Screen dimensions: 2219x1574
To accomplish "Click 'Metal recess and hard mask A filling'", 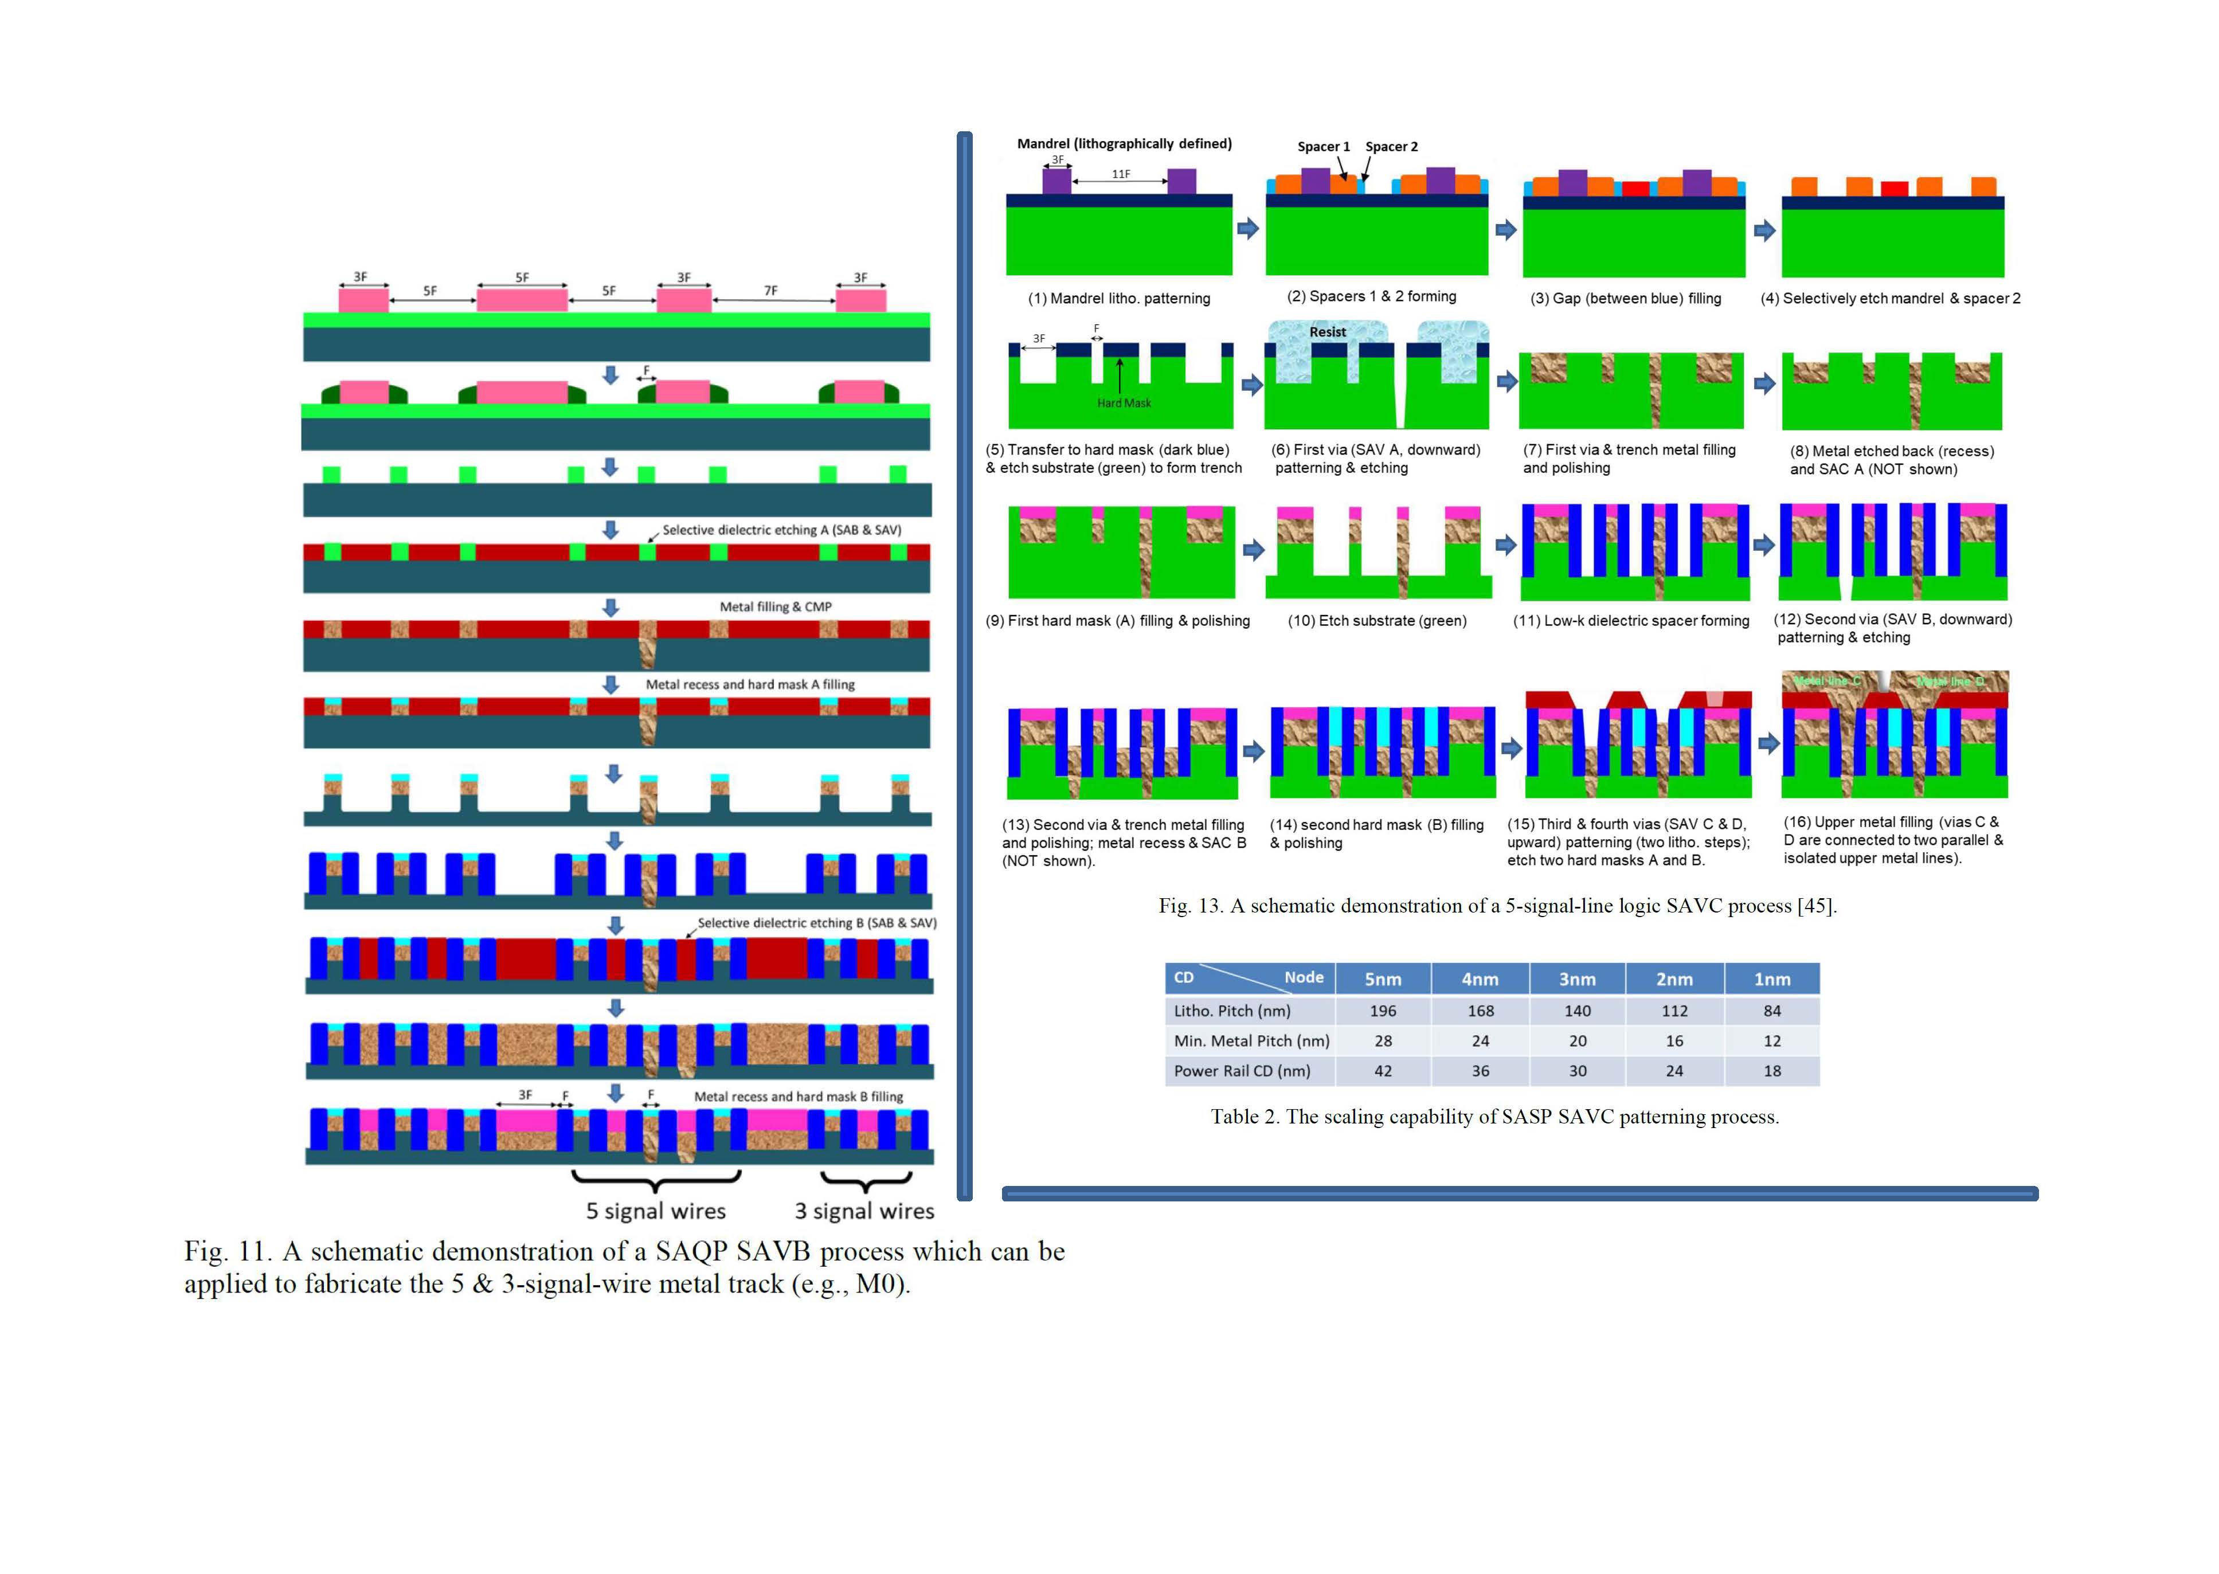I will point(750,684).
